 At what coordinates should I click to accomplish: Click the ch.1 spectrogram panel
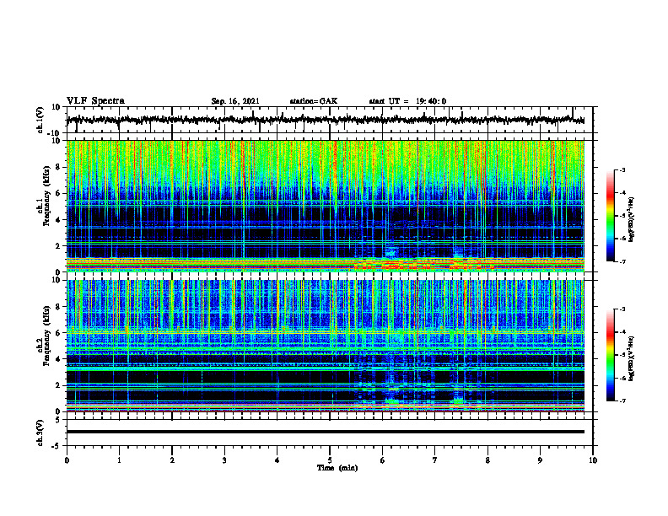pyautogui.click(x=325, y=206)
